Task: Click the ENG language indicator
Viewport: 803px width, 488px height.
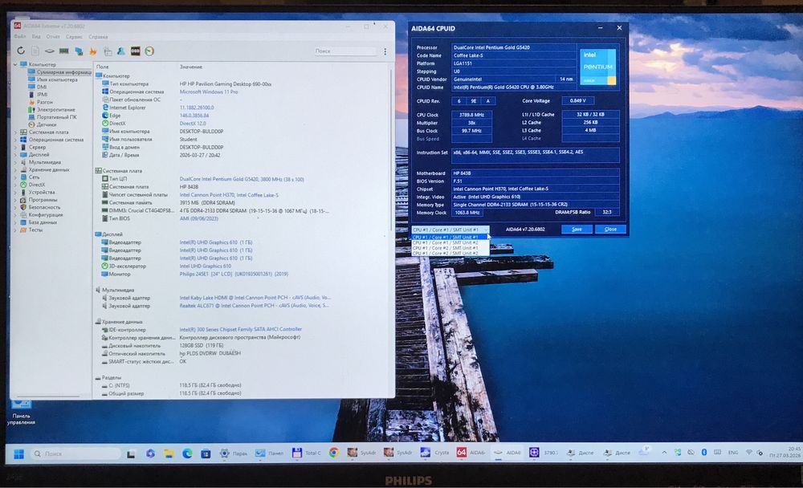Action: pos(733,452)
